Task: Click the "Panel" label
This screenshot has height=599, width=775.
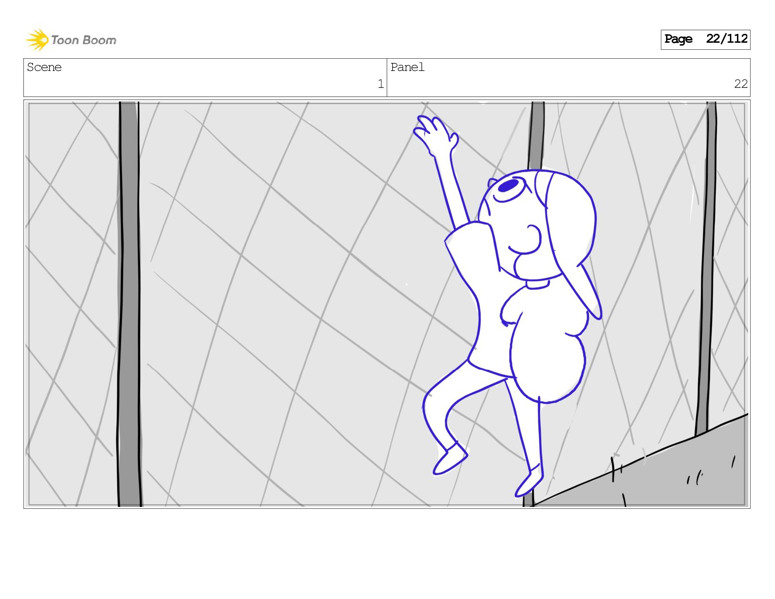Action: [x=407, y=67]
